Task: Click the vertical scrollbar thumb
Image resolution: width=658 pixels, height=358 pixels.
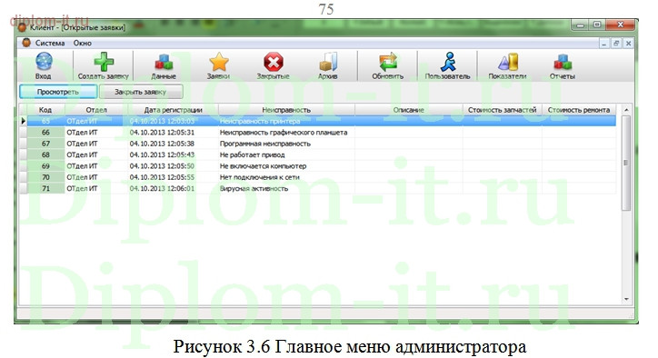Action: tap(626, 163)
